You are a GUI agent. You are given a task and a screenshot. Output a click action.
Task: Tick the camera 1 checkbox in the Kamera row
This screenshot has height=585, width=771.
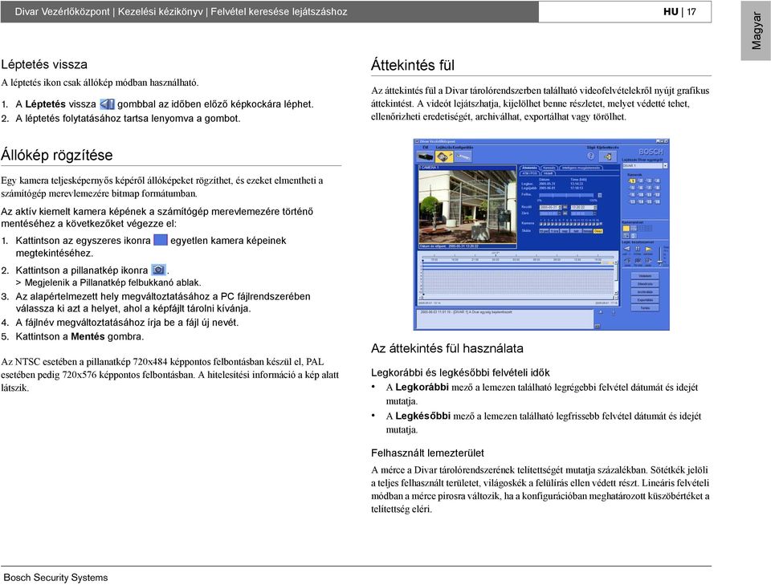pyautogui.click(x=541, y=224)
